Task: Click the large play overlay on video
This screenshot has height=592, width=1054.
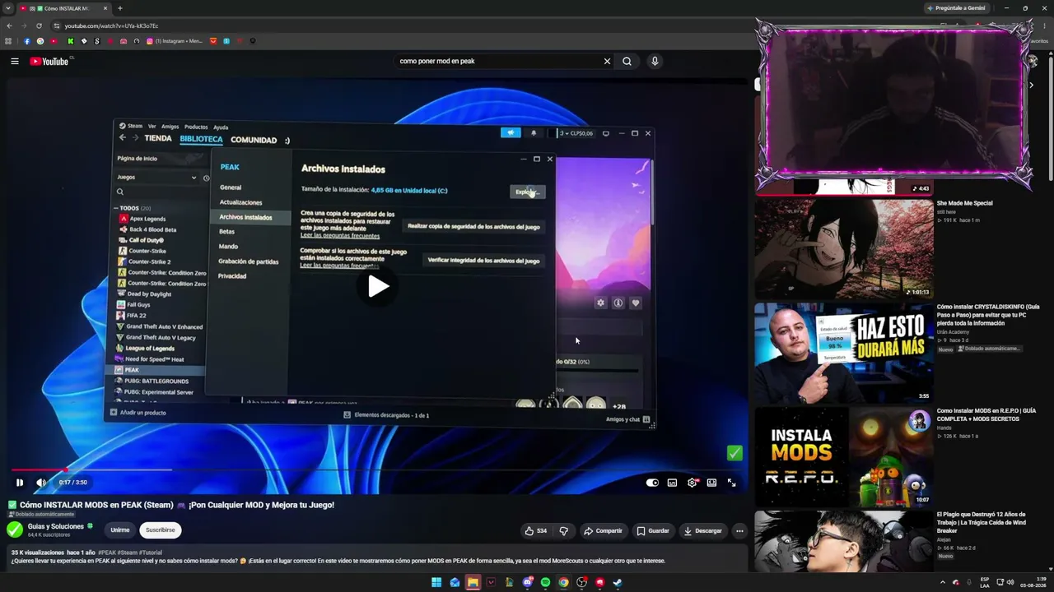Action: [378, 286]
